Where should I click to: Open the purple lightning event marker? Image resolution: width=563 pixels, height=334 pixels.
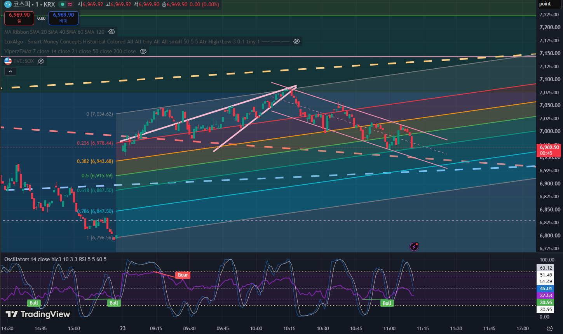(x=414, y=246)
